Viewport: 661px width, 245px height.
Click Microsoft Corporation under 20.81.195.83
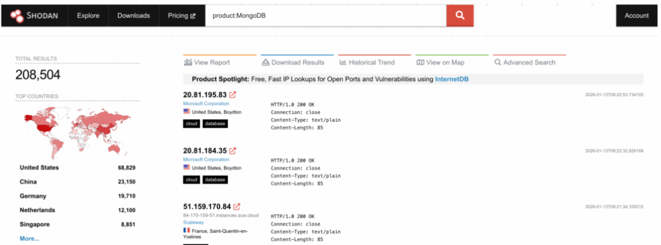(x=206, y=104)
